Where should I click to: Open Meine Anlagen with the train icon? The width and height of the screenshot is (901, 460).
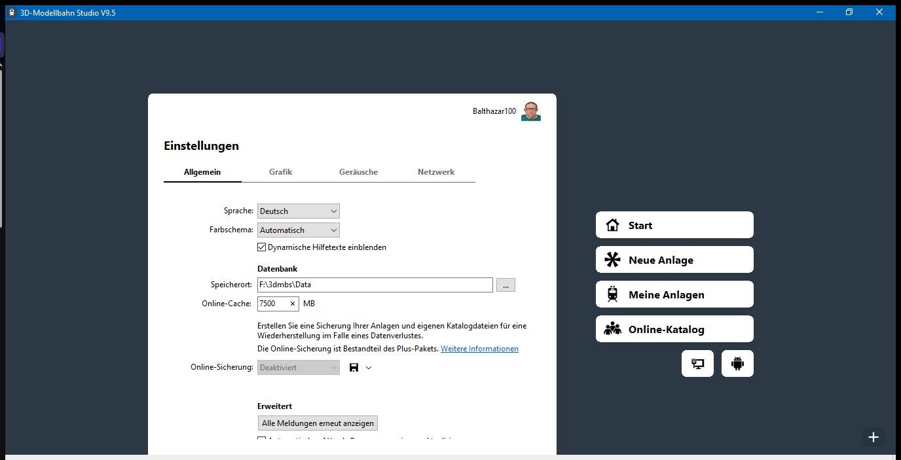click(613, 294)
